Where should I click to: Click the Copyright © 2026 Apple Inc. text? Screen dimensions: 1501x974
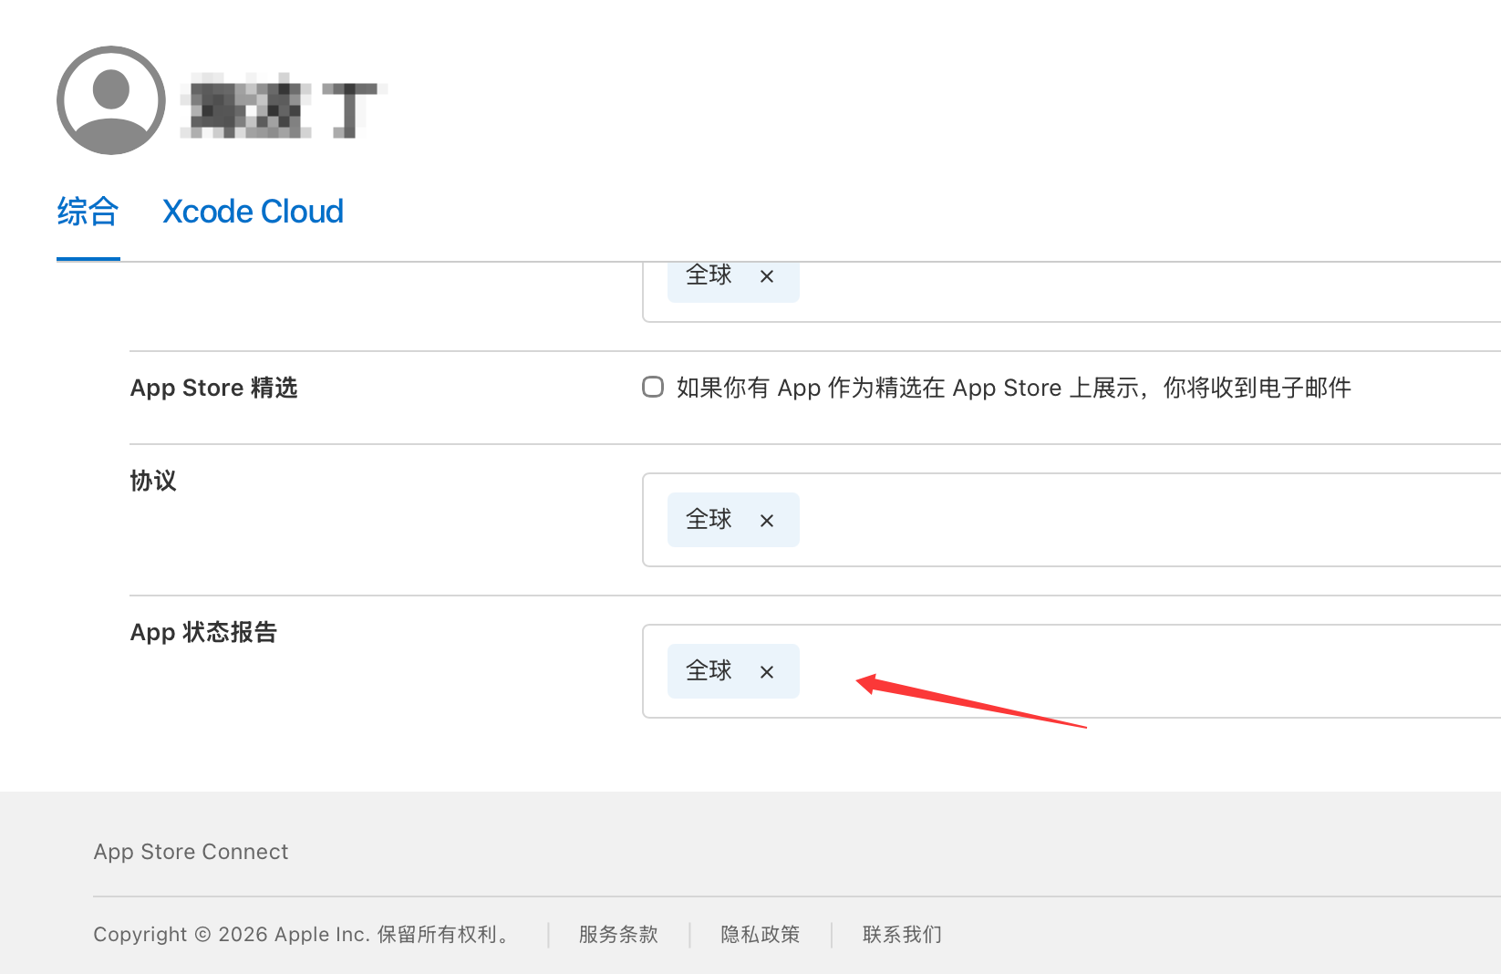click(301, 935)
